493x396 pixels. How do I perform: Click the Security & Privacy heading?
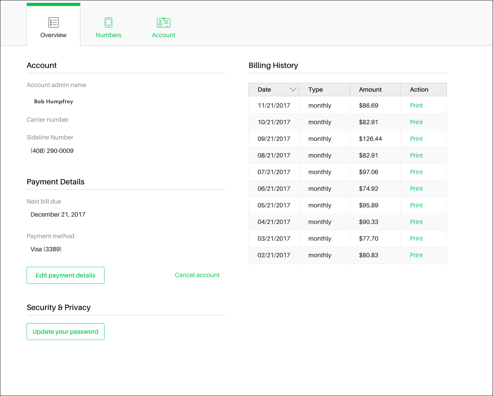[59, 308]
